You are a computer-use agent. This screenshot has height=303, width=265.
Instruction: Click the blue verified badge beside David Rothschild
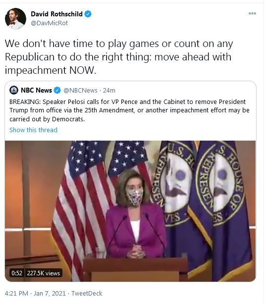pos(88,14)
